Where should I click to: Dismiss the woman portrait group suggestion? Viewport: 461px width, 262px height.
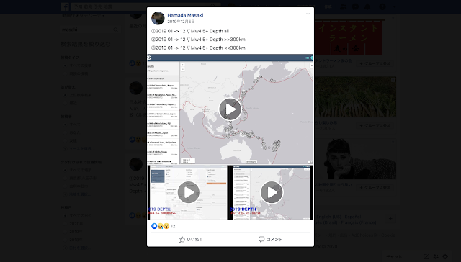(393, 142)
